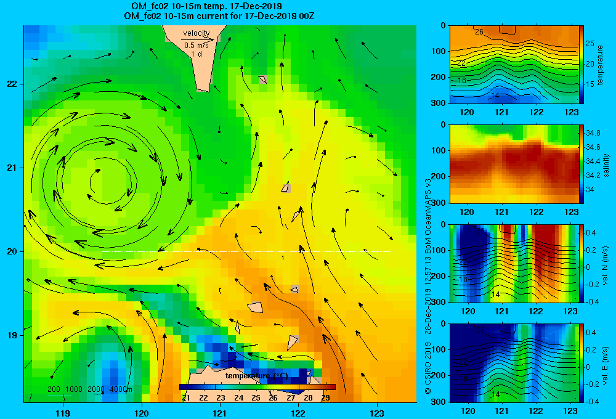Viewport: 616px width, 419px height.
Task: Click the '1 d' label under velocity legend
Action: [x=197, y=54]
